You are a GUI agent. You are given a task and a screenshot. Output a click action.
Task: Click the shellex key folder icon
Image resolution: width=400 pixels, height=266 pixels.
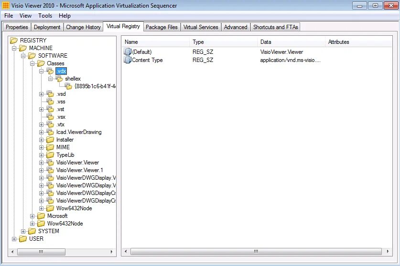coord(59,79)
